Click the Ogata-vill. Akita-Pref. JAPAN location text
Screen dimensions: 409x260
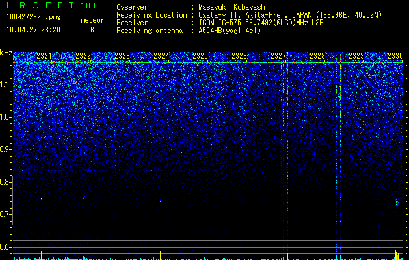[x=290, y=15]
